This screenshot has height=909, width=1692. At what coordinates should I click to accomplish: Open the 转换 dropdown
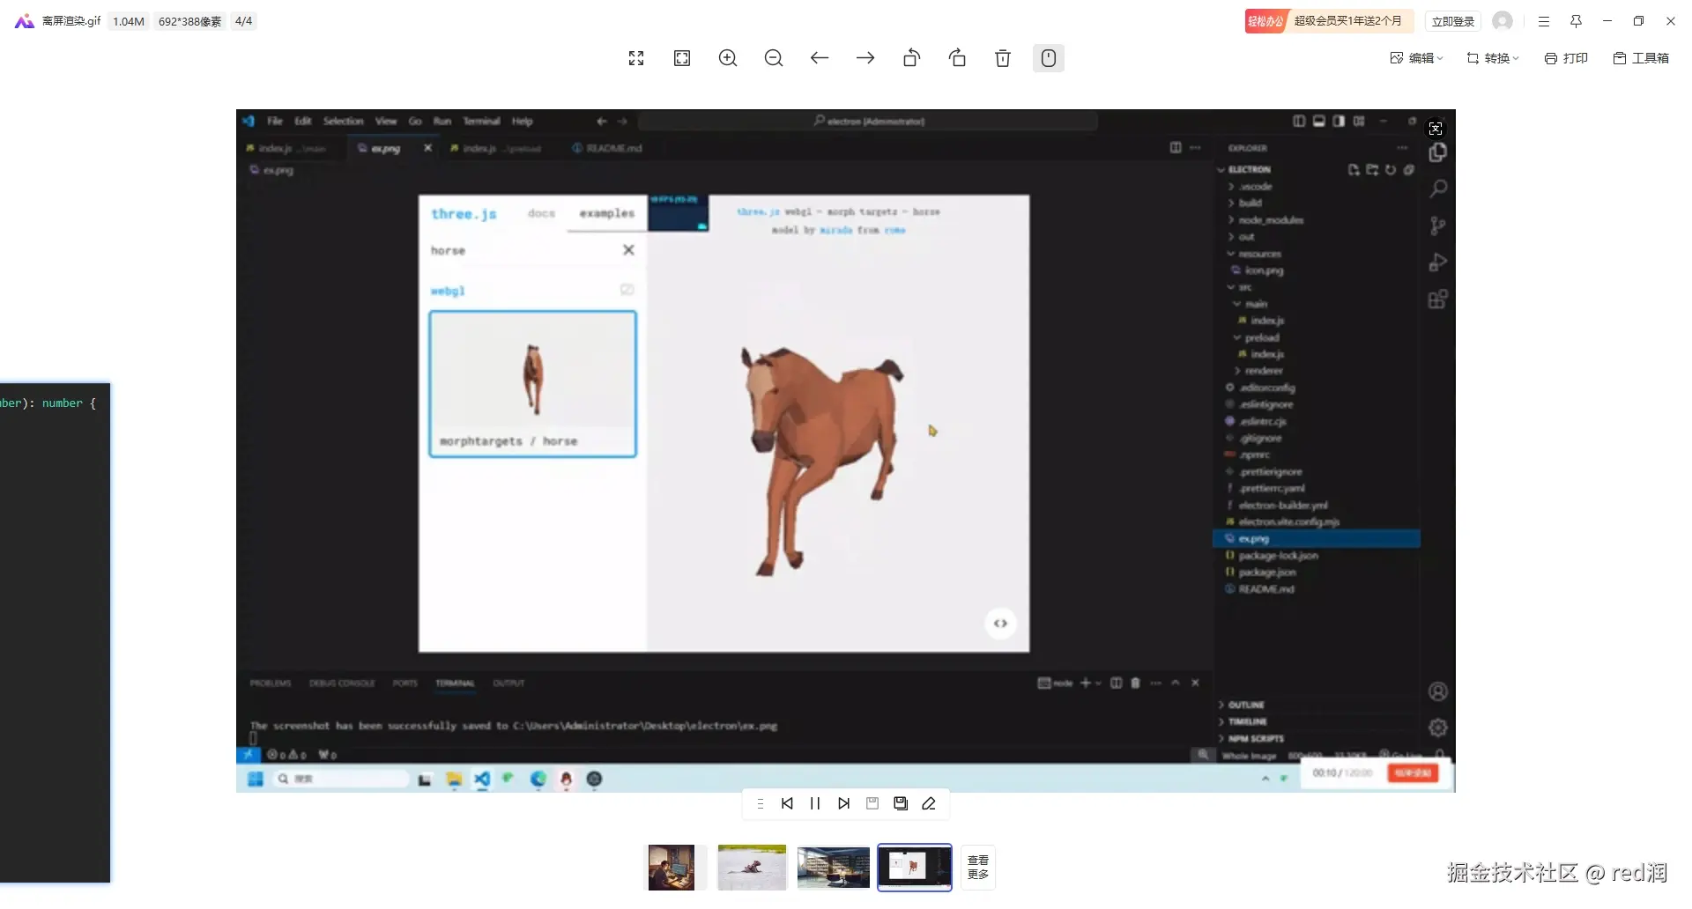tap(1493, 58)
